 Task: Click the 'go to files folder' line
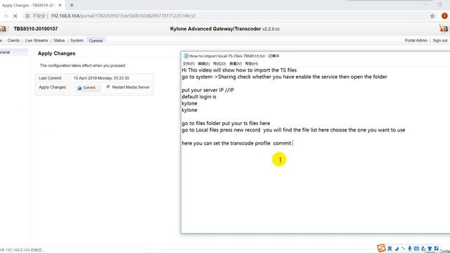pyautogui.click(x=226, y=123)
